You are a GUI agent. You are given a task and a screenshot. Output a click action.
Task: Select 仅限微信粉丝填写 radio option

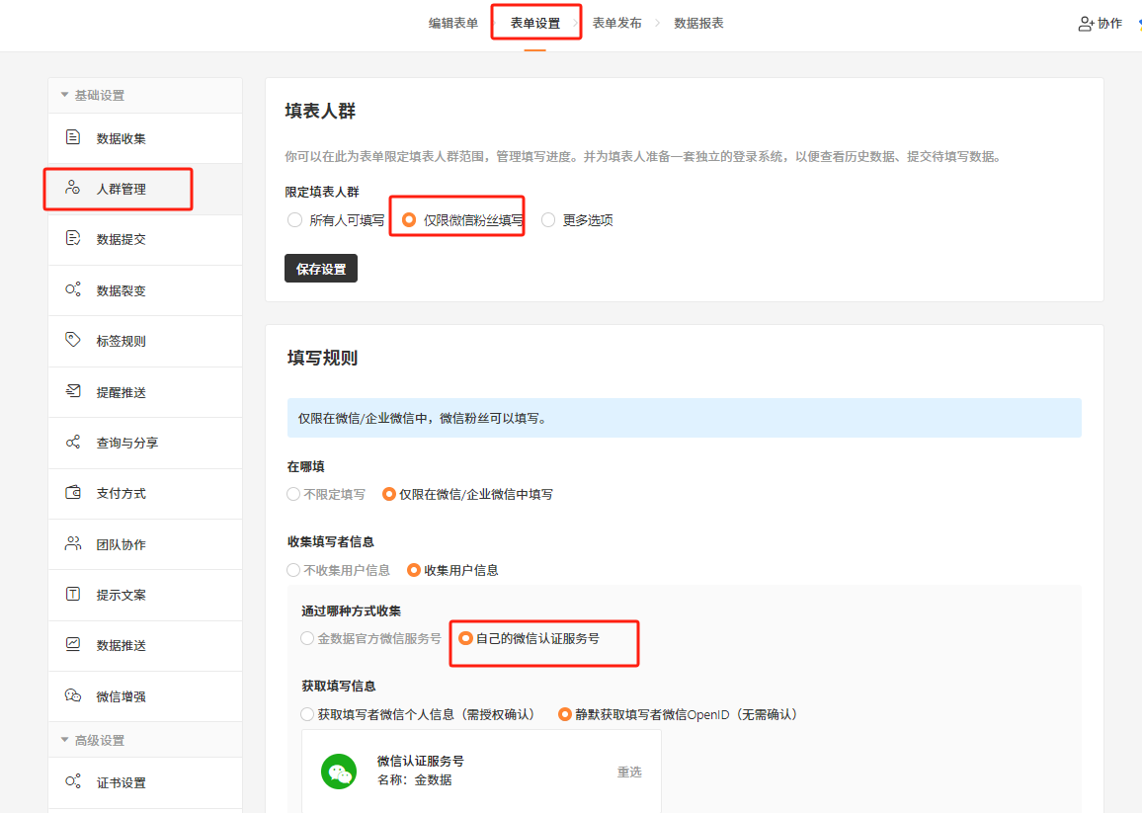409,220
